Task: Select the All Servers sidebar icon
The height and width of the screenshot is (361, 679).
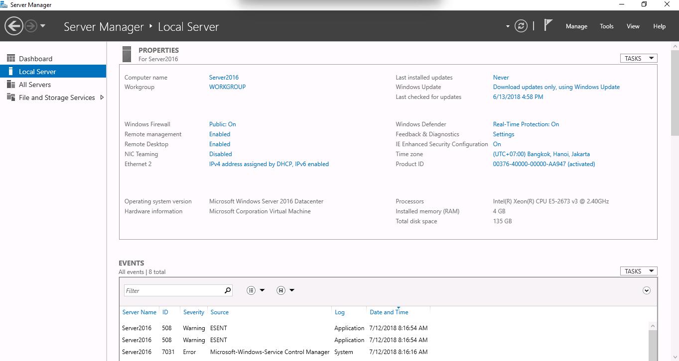Action: pyautogui.click(x=11, y=85)
